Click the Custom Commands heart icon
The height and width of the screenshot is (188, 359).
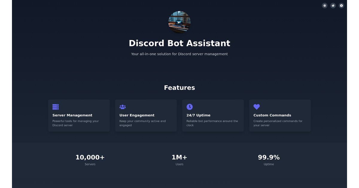tap(256, 107)
